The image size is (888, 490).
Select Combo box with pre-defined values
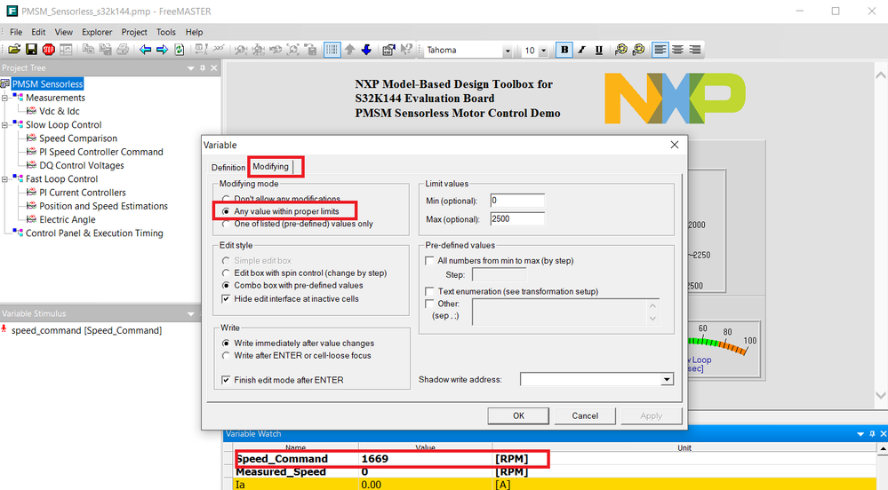pos(226,285)
